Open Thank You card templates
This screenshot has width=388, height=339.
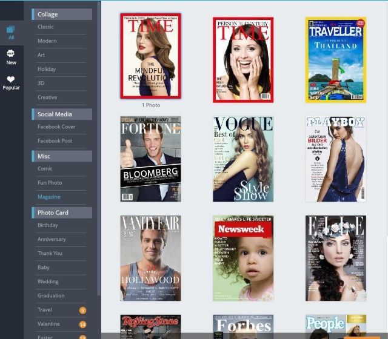click(50, 253)
